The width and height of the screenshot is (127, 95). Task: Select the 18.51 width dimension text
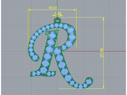click(53, 8)
